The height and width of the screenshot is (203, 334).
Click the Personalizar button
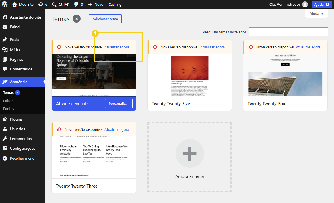click(119, 103)
